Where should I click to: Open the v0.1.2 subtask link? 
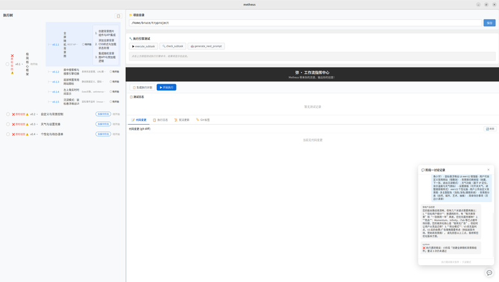click(56, 72)
